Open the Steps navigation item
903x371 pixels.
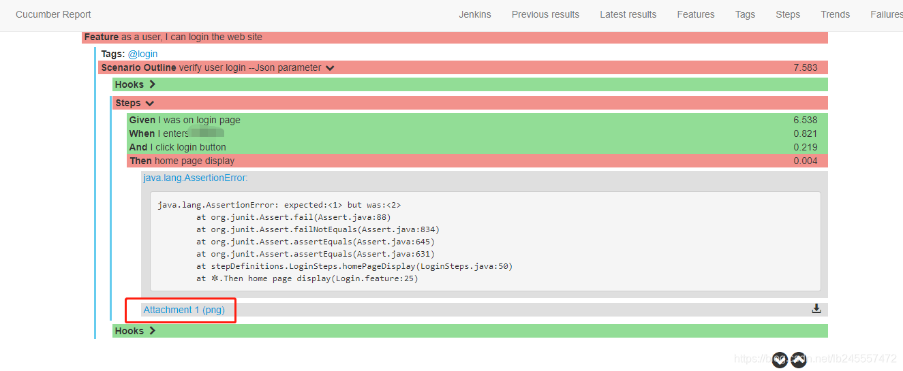click(788, 14)
